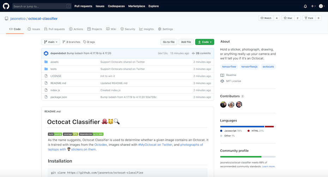Fork the repository
This screenshot has width=328, height=177.
[x=309, y=18]
